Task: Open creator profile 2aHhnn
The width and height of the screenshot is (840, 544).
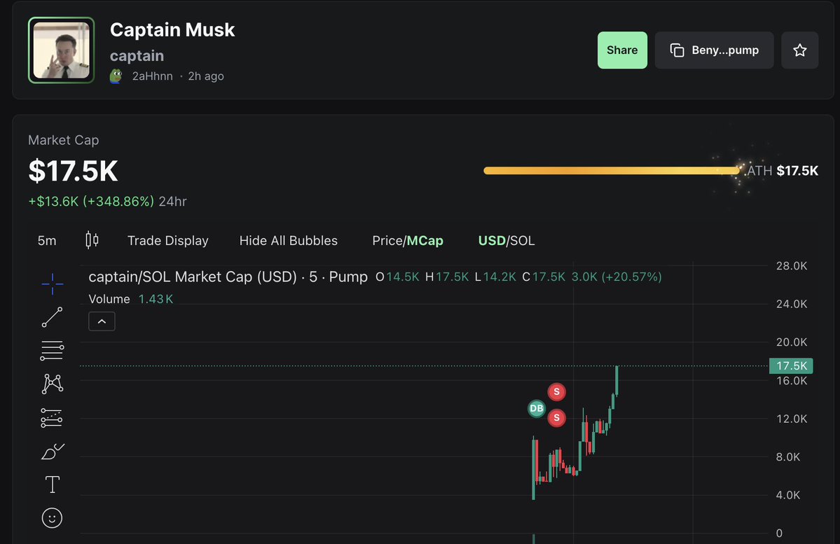Action: point(152,76)
